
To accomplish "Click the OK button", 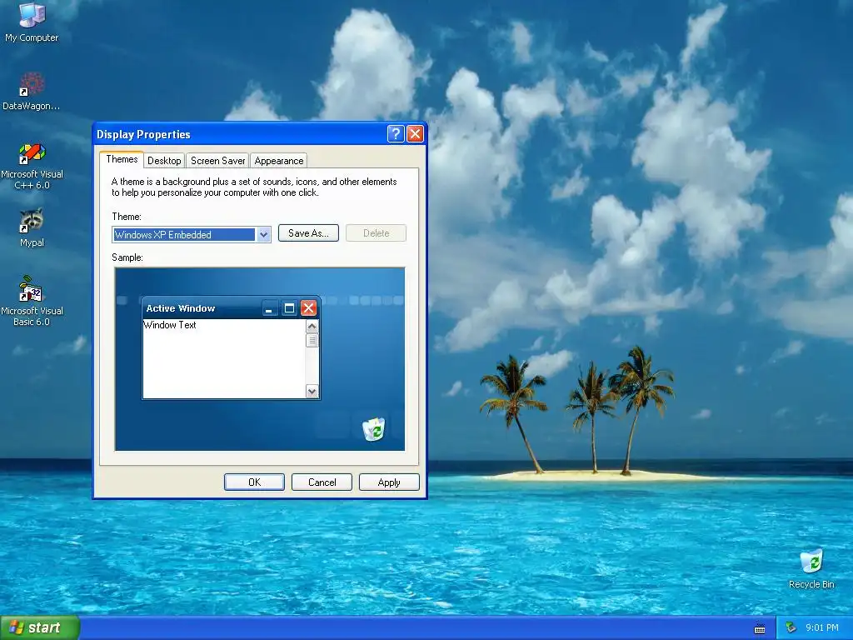I will 255,482.
